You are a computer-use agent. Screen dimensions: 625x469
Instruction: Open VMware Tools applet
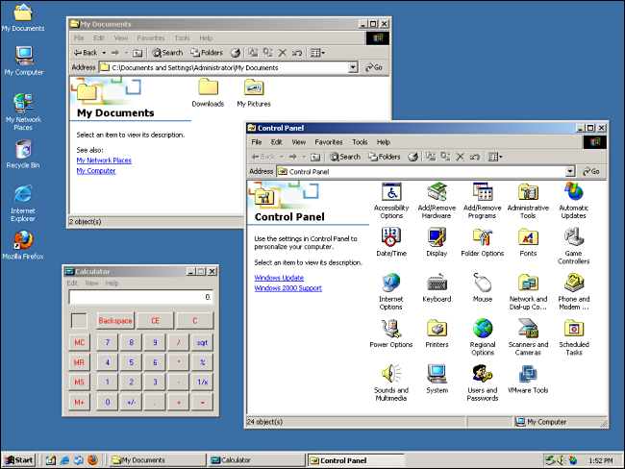coord(528,379)
